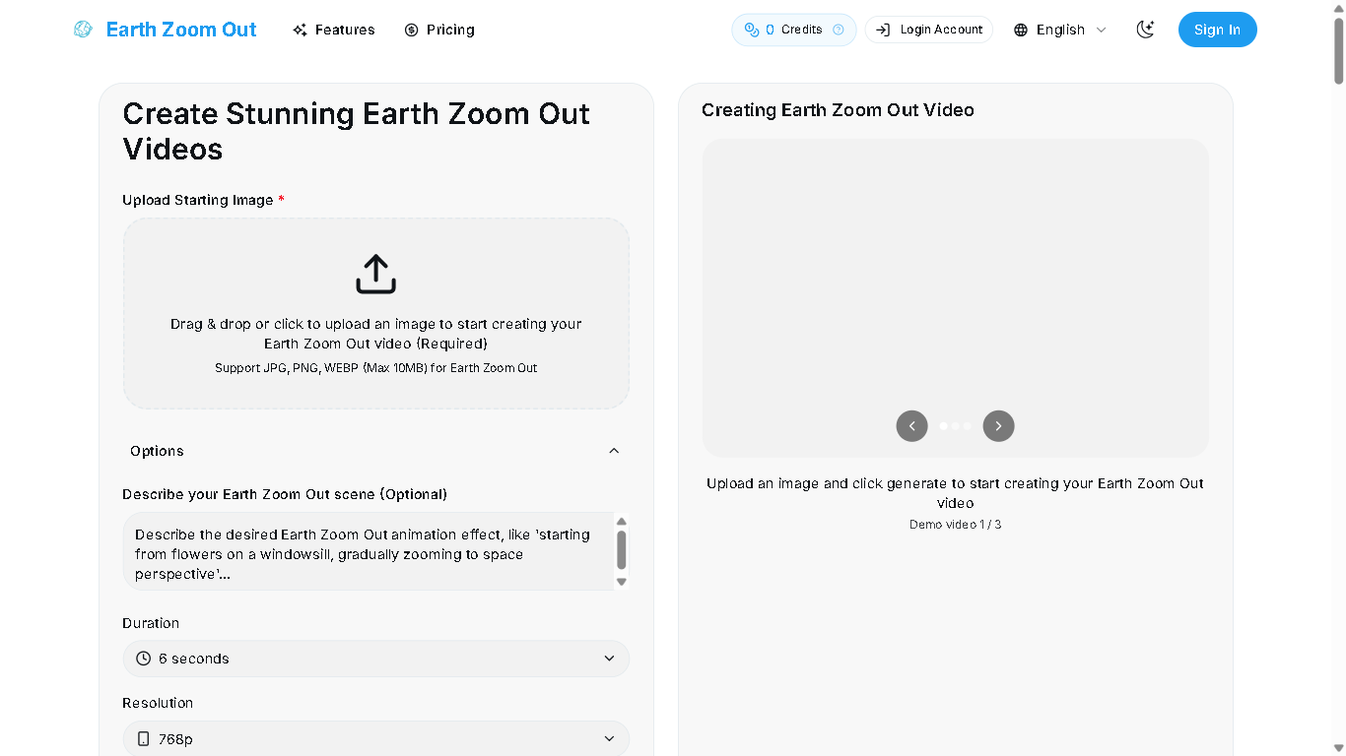Click the Login Account button
This screenshot has height=756, width=1346.
(x=929, y=30)
